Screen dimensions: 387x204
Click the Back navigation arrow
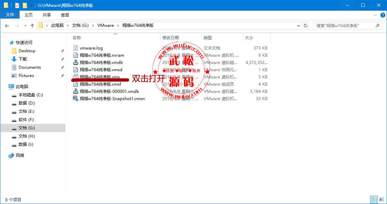[x=7, y=26]
